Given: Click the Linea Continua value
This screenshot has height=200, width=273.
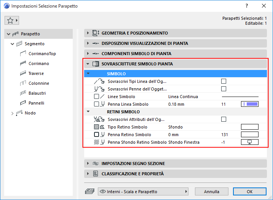Looking at the screenshot, I should pyautogui.click(x=183, y=97).
